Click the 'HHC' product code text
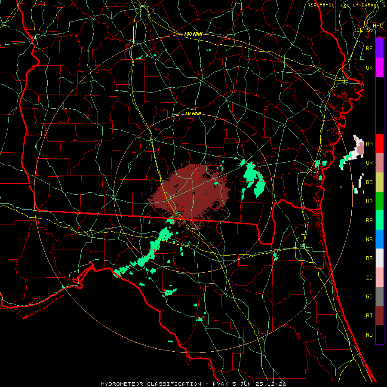Screen dimensions: 387x387 [x=378, y=26]
